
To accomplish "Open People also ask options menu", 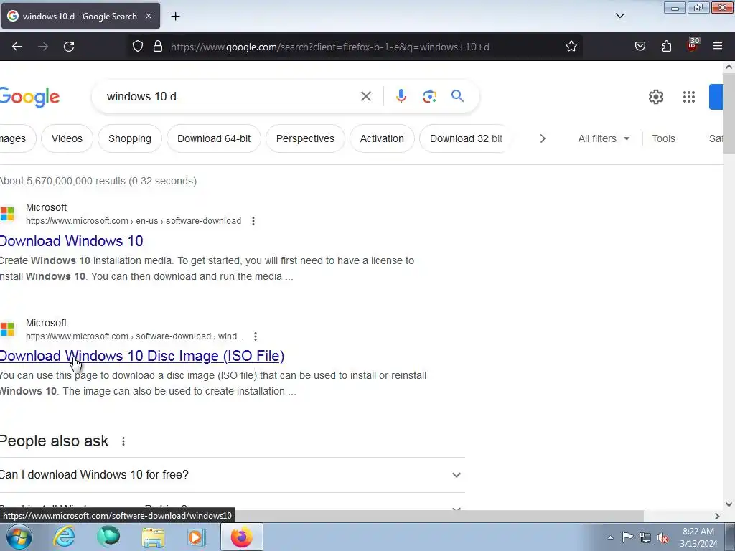I will 123,441.
